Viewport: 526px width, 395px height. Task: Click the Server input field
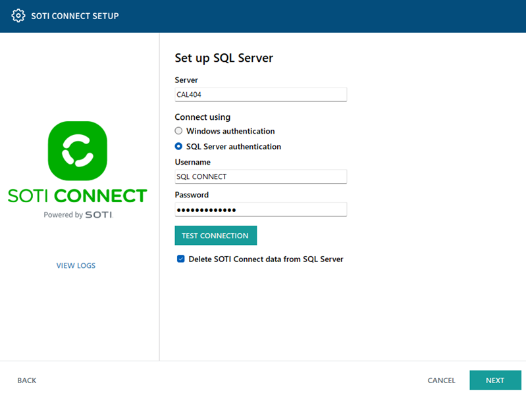click(x=261, y=95)
